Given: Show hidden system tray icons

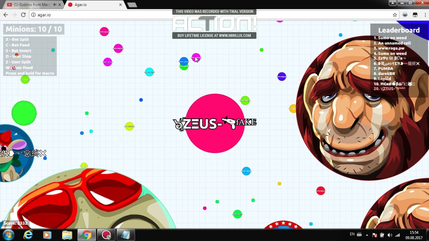Looking at the screenshot, I should [367, 235].
